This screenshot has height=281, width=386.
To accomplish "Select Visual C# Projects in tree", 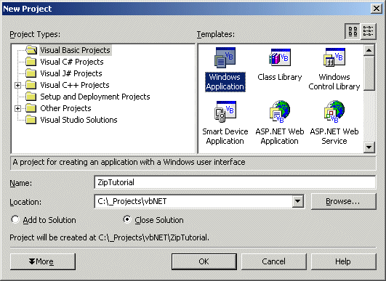I will [72, 62].
